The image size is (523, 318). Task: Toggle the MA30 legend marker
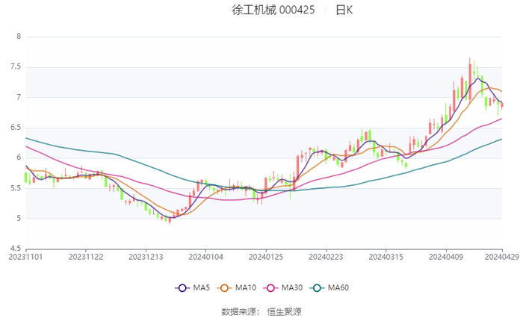pos(274,288)
